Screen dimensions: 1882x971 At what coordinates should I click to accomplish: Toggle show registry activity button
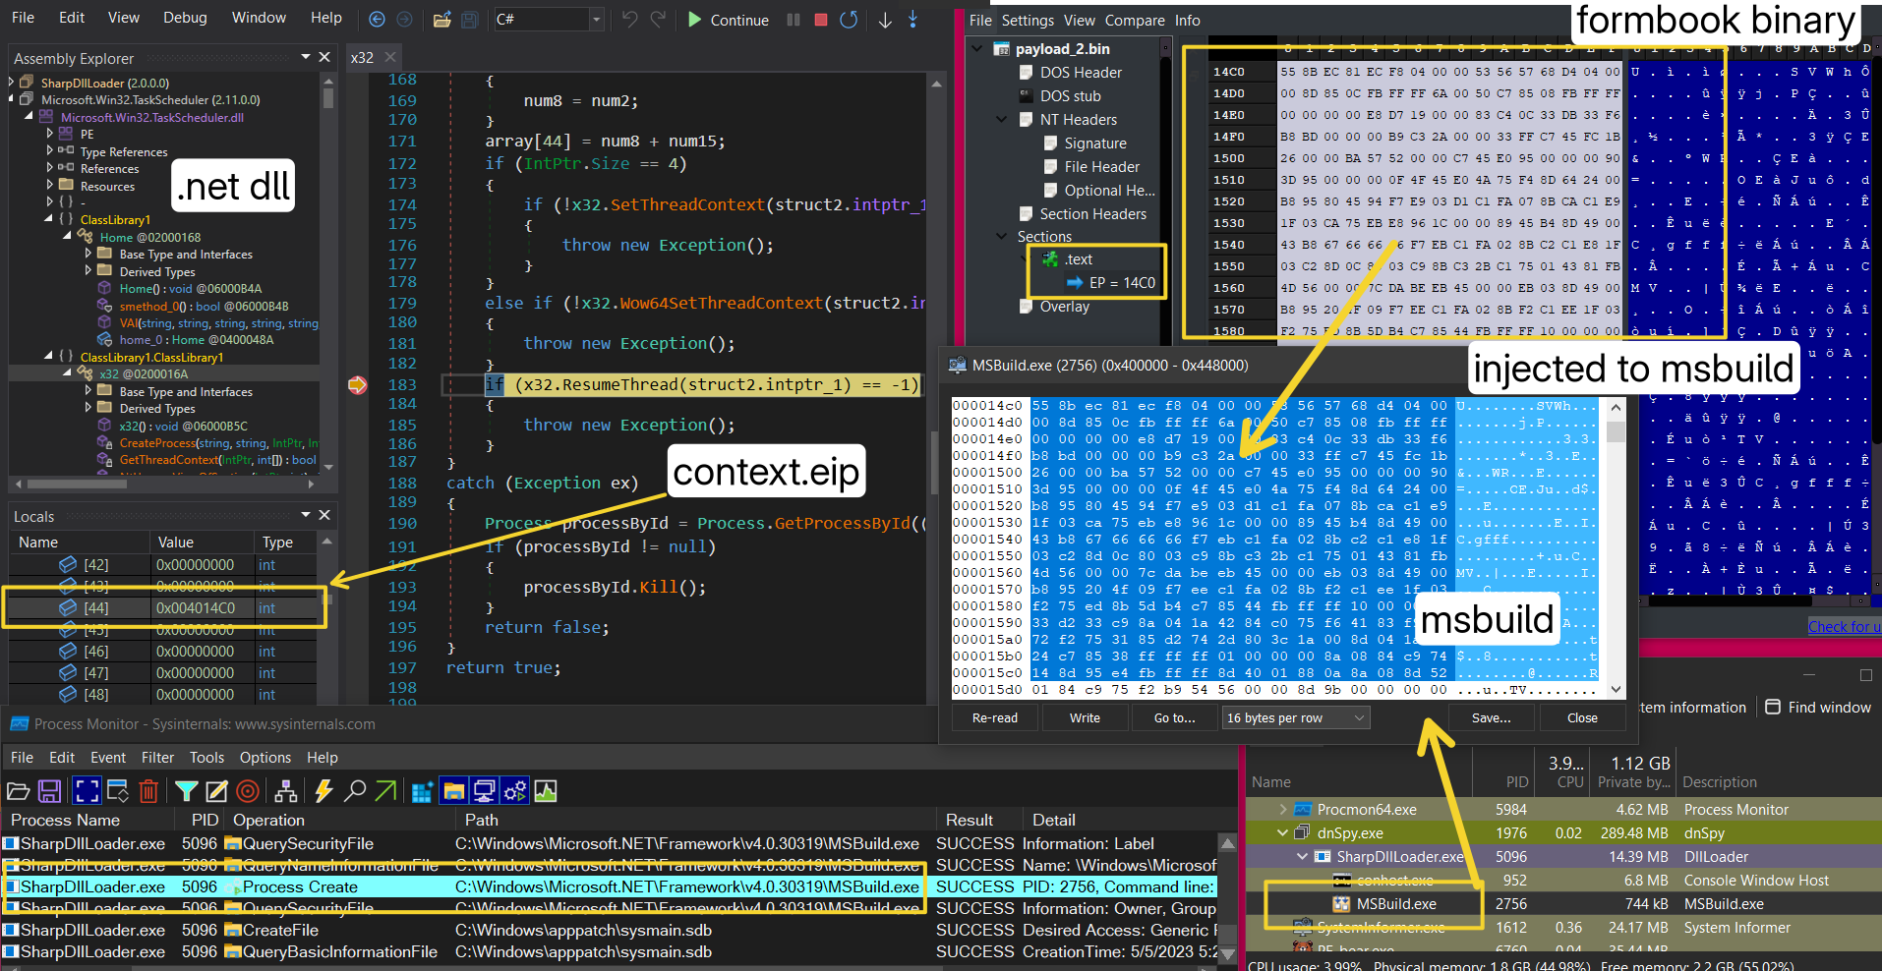point(423,791)
